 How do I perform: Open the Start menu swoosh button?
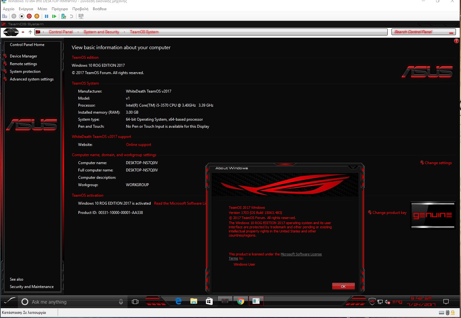pyautogui.click(x=9, y=301)
